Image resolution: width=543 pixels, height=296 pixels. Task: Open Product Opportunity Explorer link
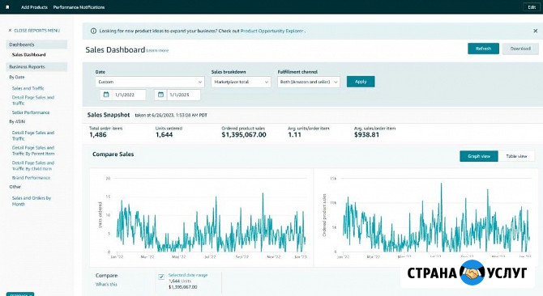[271, 31]
